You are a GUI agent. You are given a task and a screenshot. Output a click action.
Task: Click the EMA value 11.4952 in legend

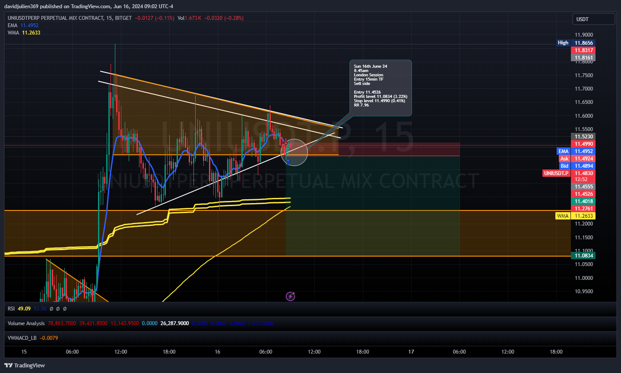point(29,25)
